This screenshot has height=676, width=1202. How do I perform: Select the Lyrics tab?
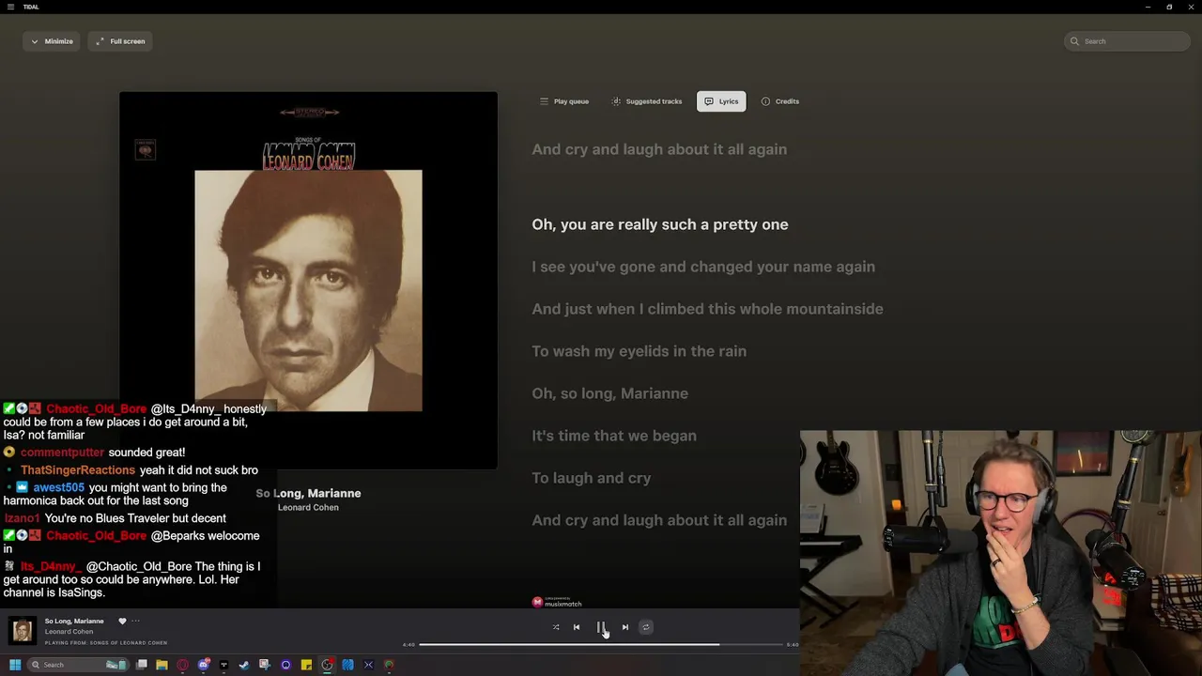[721, 101]
